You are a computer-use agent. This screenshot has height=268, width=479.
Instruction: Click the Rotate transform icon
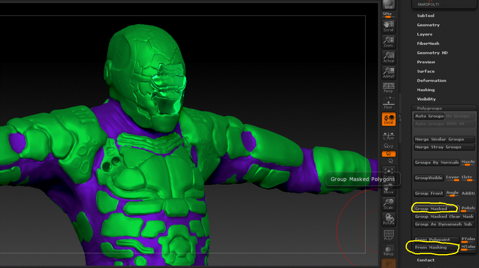pos(388,219)
